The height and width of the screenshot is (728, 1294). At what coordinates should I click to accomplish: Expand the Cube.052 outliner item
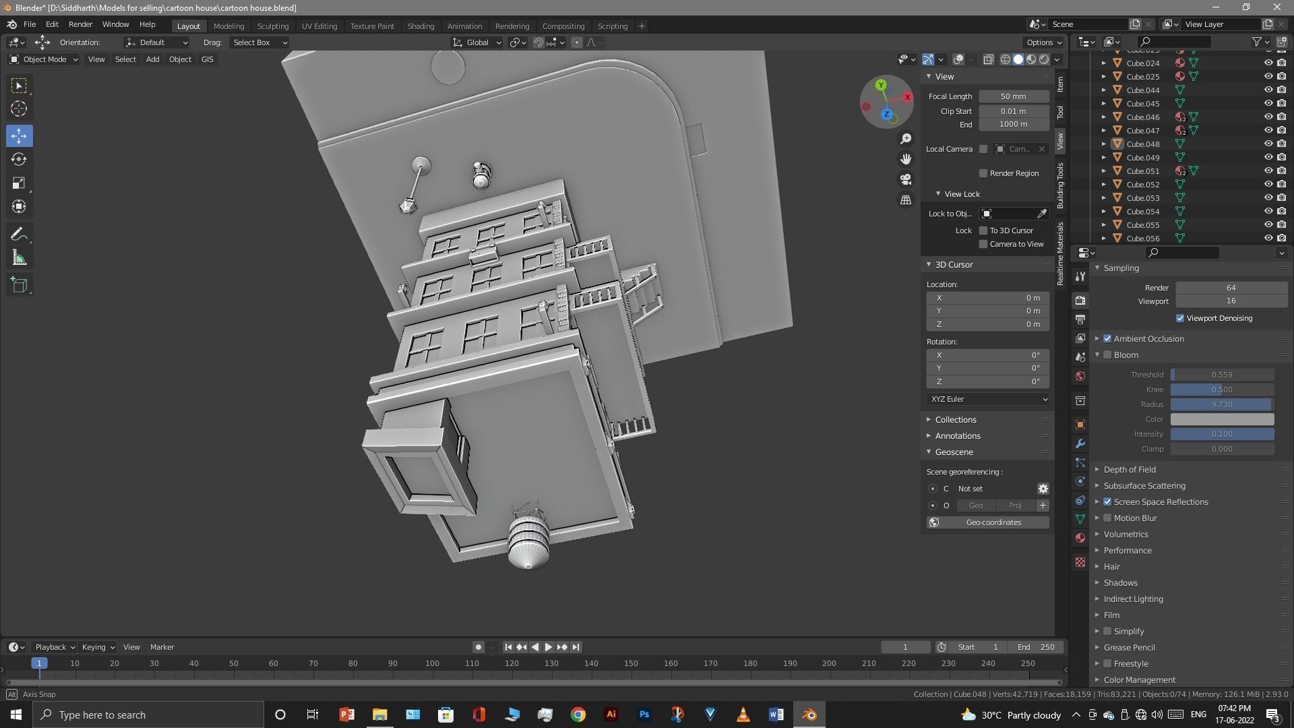tap(1103, 185)
